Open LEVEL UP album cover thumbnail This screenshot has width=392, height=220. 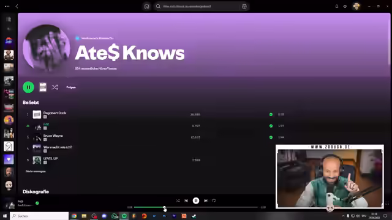pyautogui.click(x=37, y=160)
